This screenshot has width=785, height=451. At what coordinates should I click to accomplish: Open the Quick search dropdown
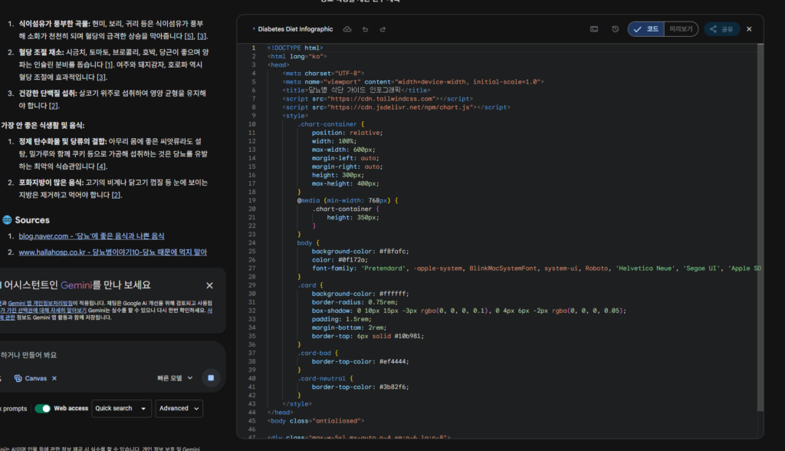pos(121,408)
